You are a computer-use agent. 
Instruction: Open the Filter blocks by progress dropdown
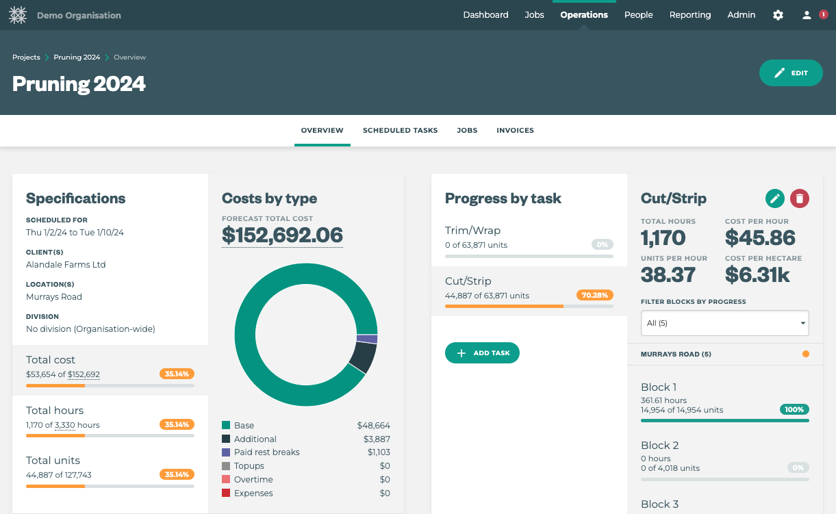pyautogui.click(x=724, y=323)
